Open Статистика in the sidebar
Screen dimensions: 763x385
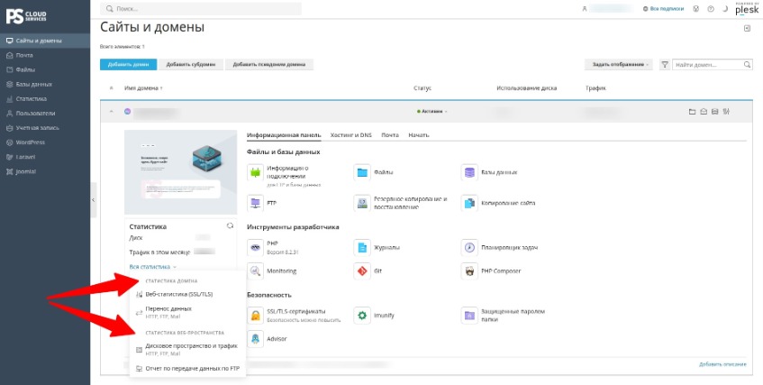tap(45, 99)
